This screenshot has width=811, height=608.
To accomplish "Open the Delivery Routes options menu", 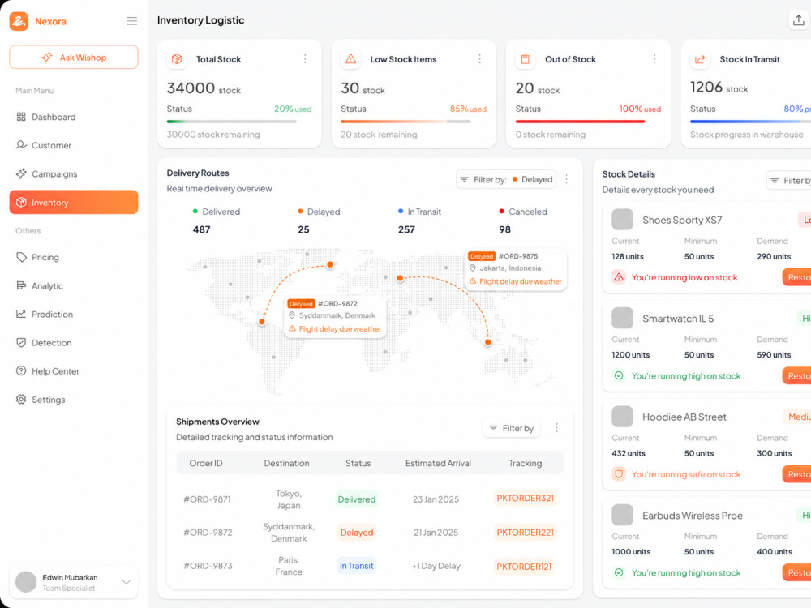I will click(567, 179).
